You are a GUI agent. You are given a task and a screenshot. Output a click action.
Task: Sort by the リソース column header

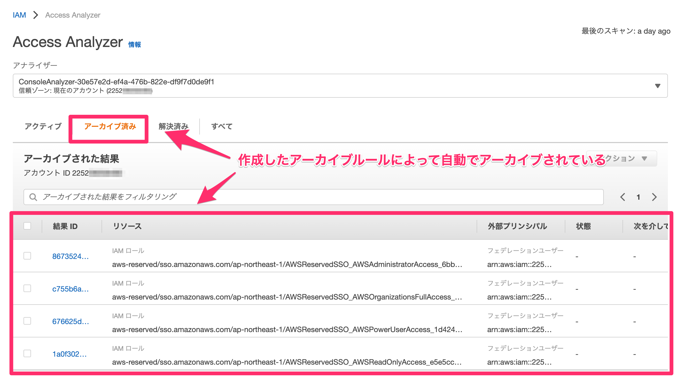click(x=127, y=226)
